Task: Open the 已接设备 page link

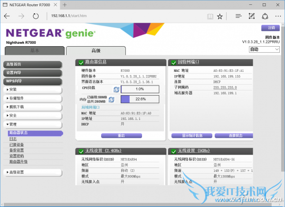Action: pos(17,145)
